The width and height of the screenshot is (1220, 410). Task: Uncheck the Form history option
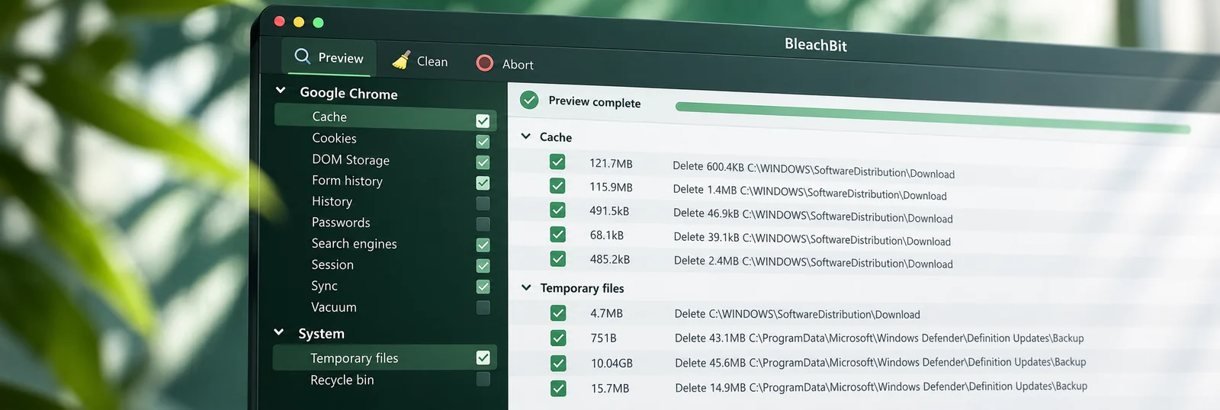click(x=483, y=182)
